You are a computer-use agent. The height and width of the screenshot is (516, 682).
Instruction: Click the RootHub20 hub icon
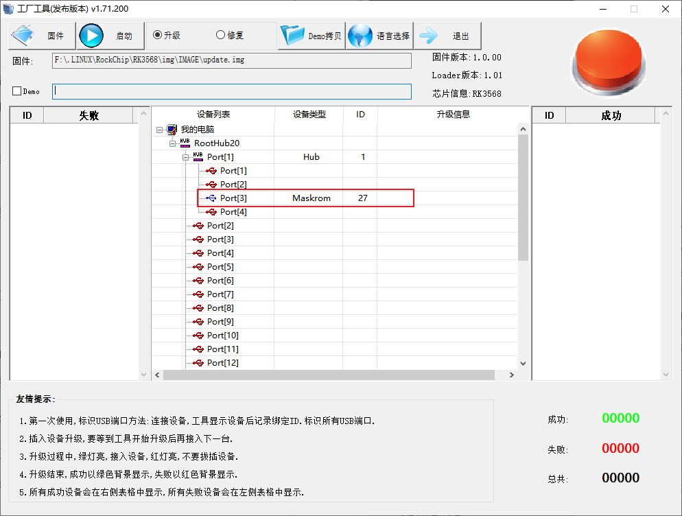point(185,143)
